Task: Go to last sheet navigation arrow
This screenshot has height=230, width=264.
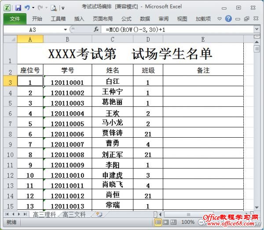Action: tap(25, 214)
